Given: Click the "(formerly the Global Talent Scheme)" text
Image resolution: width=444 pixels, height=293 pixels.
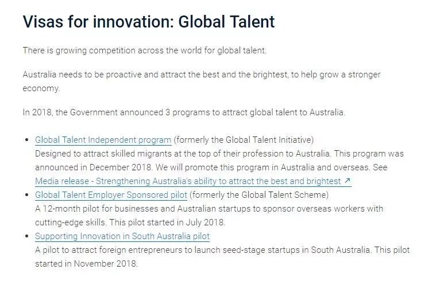Looking at the screenshot, I should point(259,195).
